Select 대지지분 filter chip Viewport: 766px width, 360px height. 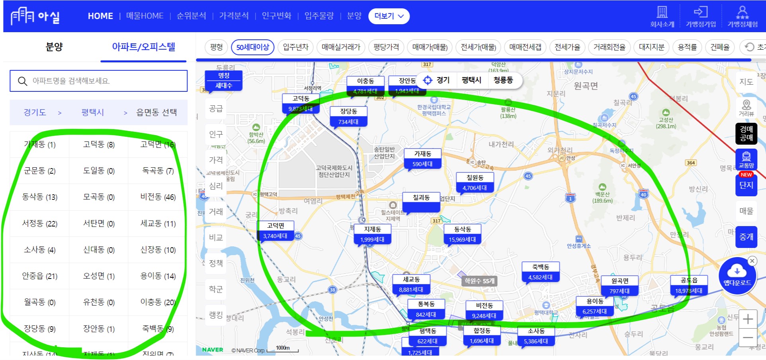[652, 47]
